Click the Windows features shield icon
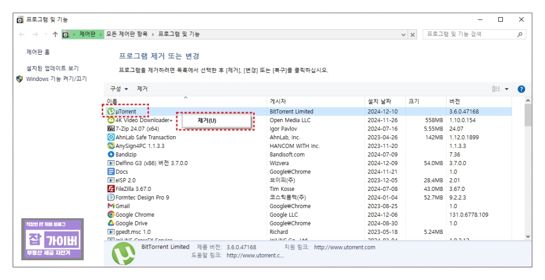 [x=20, y=79]
